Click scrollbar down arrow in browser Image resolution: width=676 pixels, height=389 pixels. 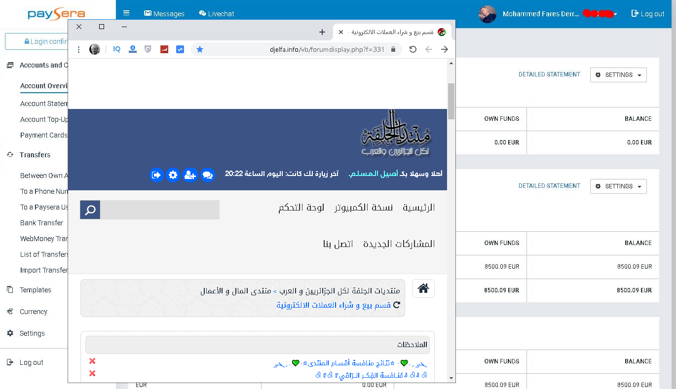pyautogui.click(x=451, y=378)
